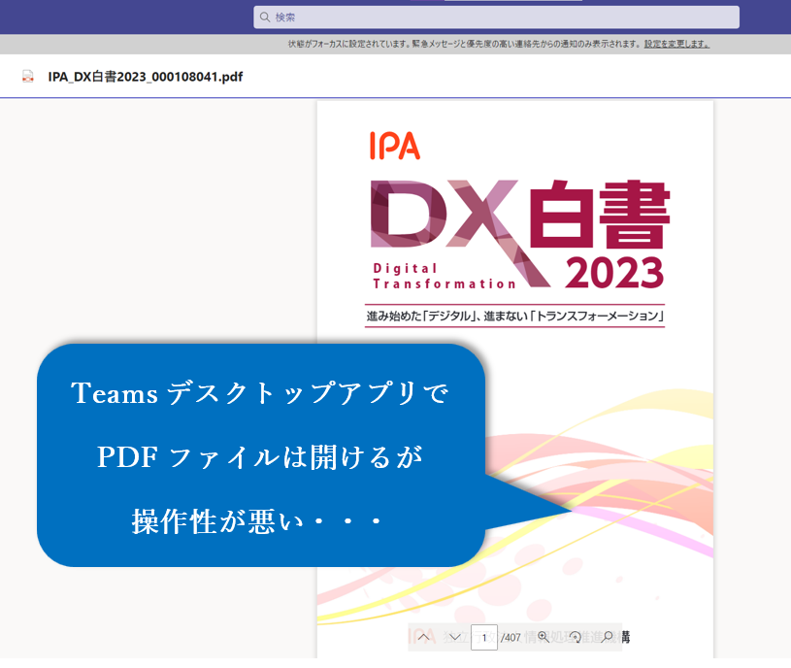This screenshot has height=668, width=791.
Task: Click the zoom in magnifier icon
Action: click(x=544, y=637)
